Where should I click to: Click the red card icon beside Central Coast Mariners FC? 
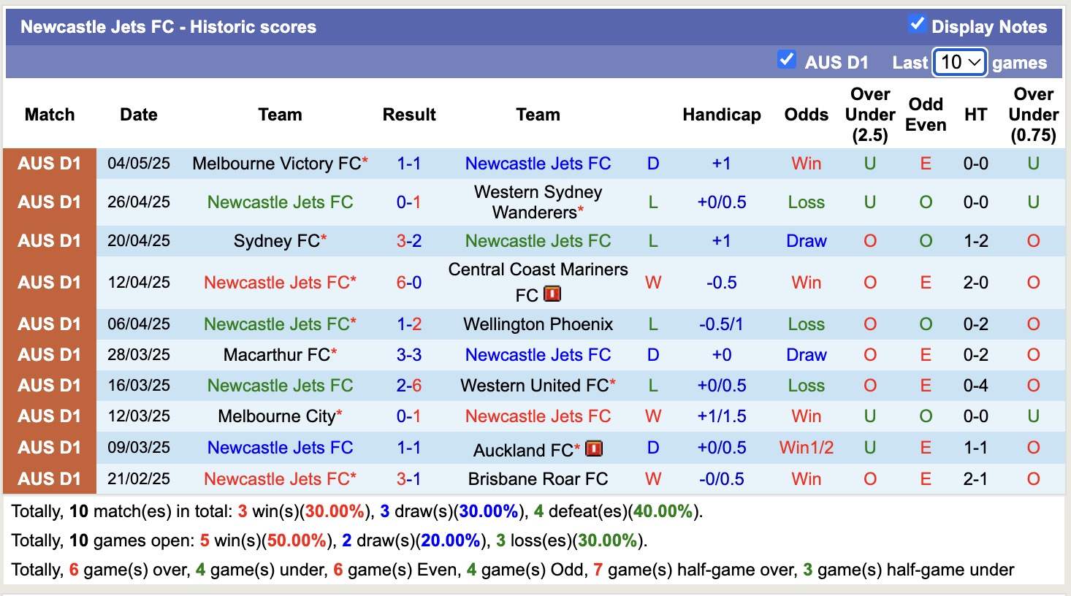coord(552,293)
